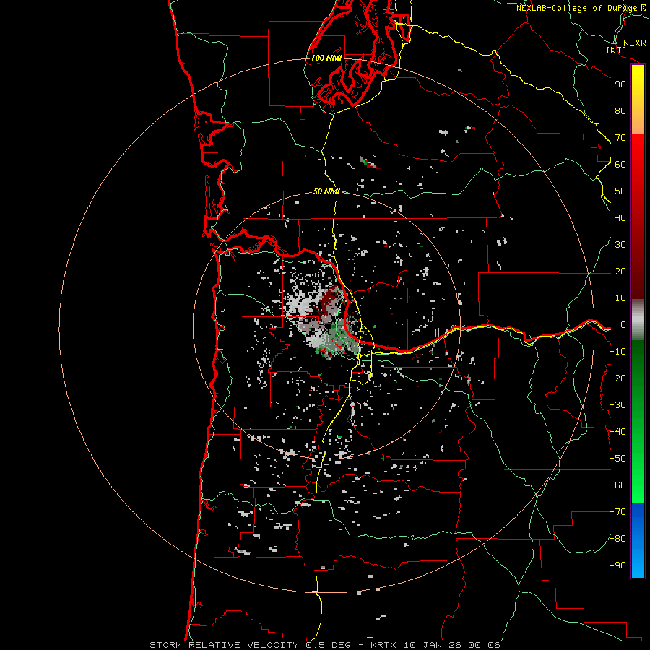Click the 40 knot scale label

(620, 218)
